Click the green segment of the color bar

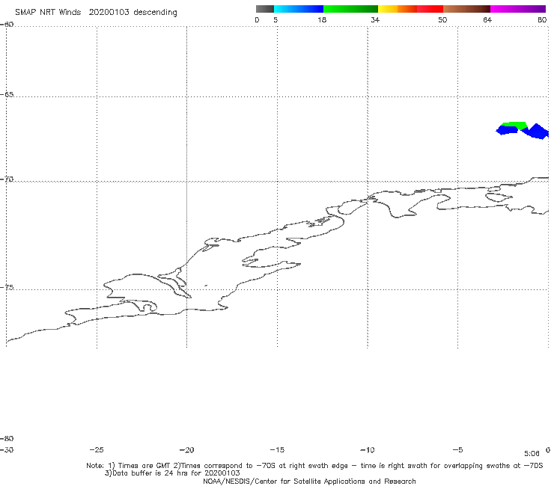(350, 9)
